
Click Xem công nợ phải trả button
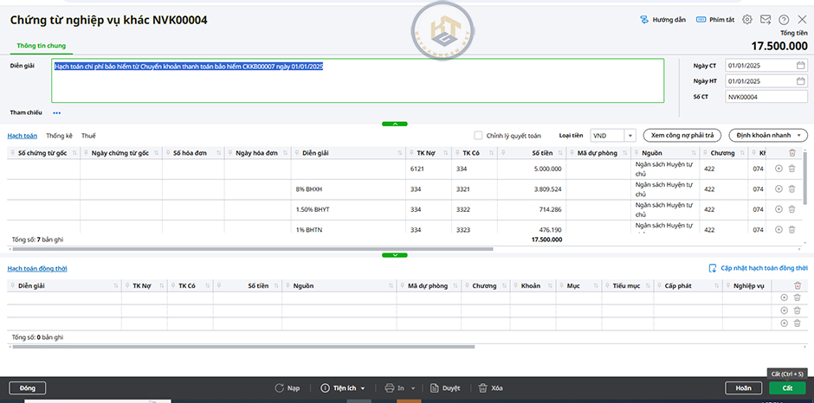point(682,136)
